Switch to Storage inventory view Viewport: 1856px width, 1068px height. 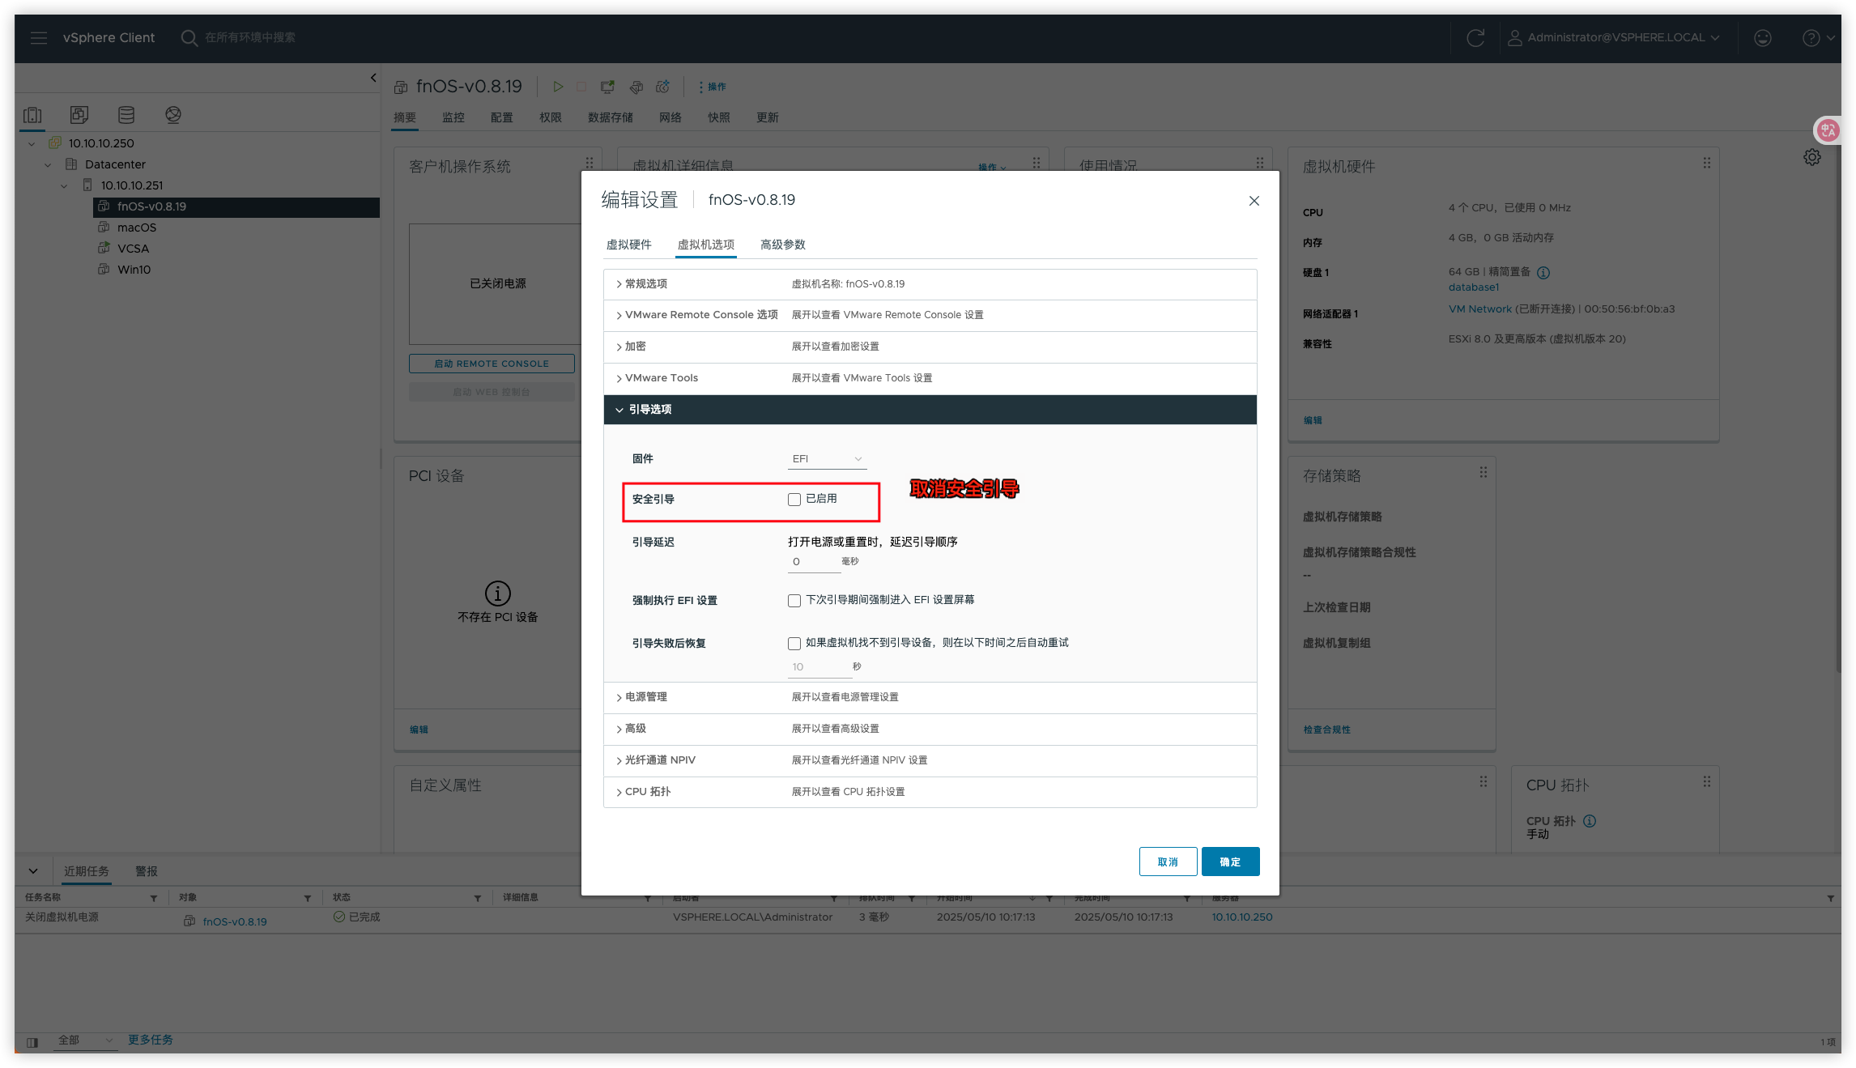(x=126, y=114)
